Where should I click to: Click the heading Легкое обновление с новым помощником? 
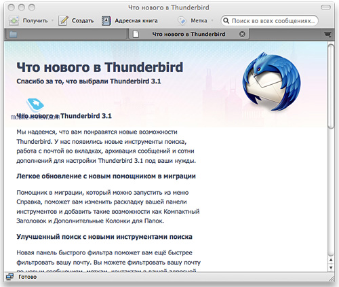tap(106, 176)
